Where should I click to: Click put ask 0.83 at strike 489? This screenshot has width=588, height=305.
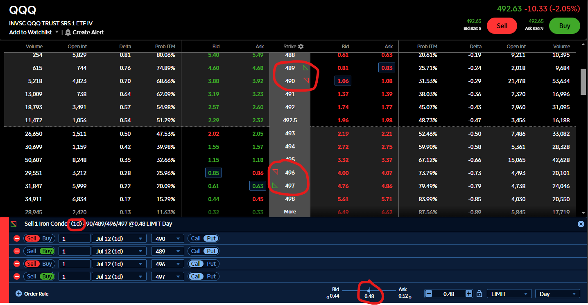[x=387, y=68]
